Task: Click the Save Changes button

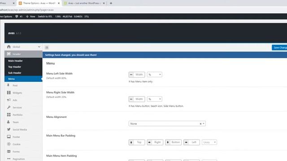Action: click(x=279, y=47)
